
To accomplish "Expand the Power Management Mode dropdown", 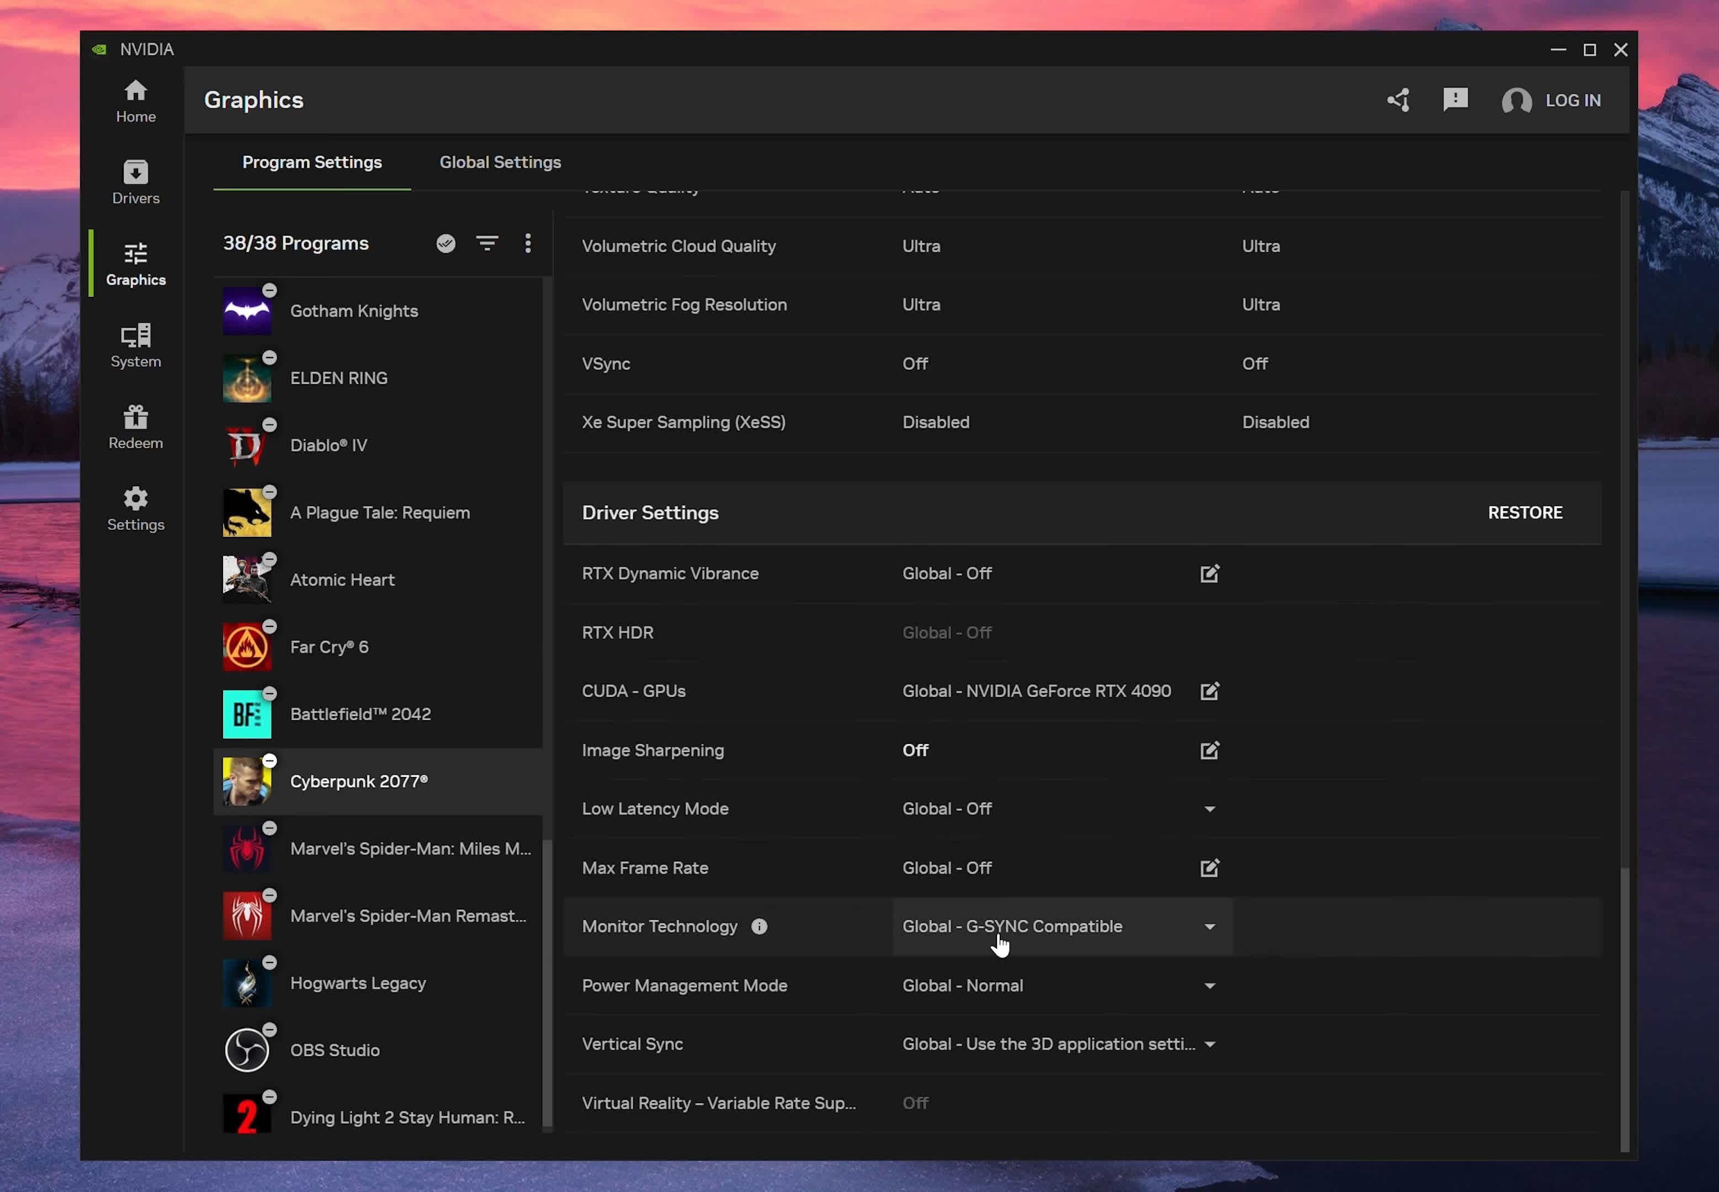I will click(x=1209, y=985).
